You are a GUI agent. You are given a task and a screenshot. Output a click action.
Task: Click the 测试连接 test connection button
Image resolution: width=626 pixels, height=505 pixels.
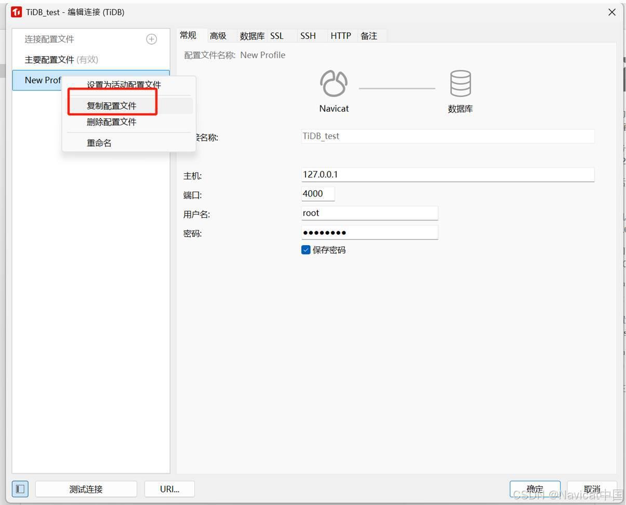pyautogui.click(x=86, y=488)
